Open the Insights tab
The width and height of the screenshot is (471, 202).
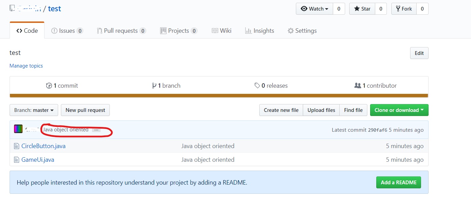pos(260,31)
